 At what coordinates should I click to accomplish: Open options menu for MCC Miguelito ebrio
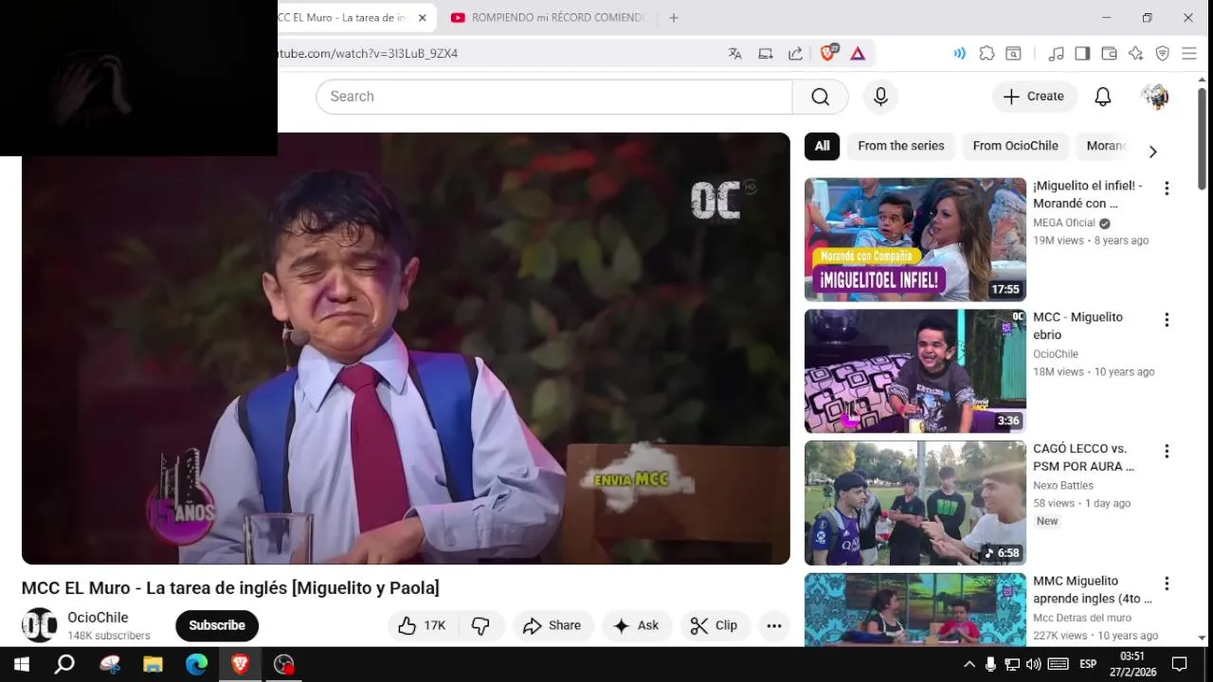(1167, 320)
